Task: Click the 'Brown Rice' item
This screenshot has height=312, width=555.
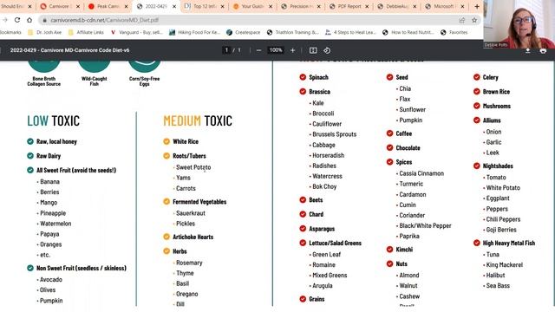Action: click(x=496, y=92)
